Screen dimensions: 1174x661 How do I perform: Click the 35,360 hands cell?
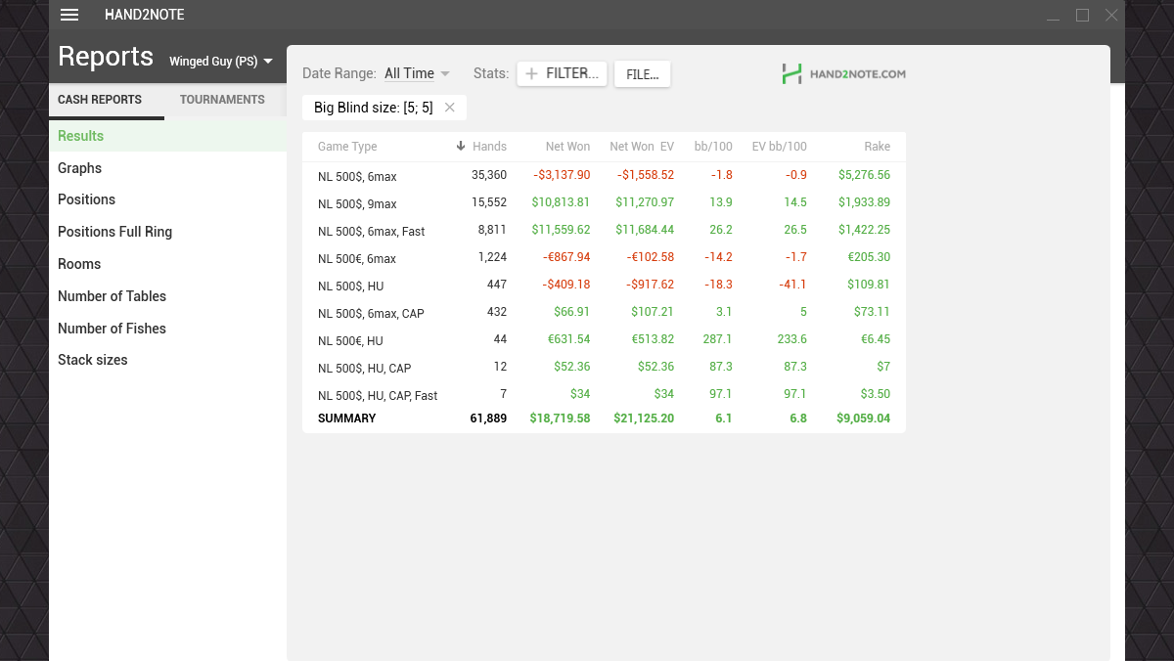coord(489,175)
